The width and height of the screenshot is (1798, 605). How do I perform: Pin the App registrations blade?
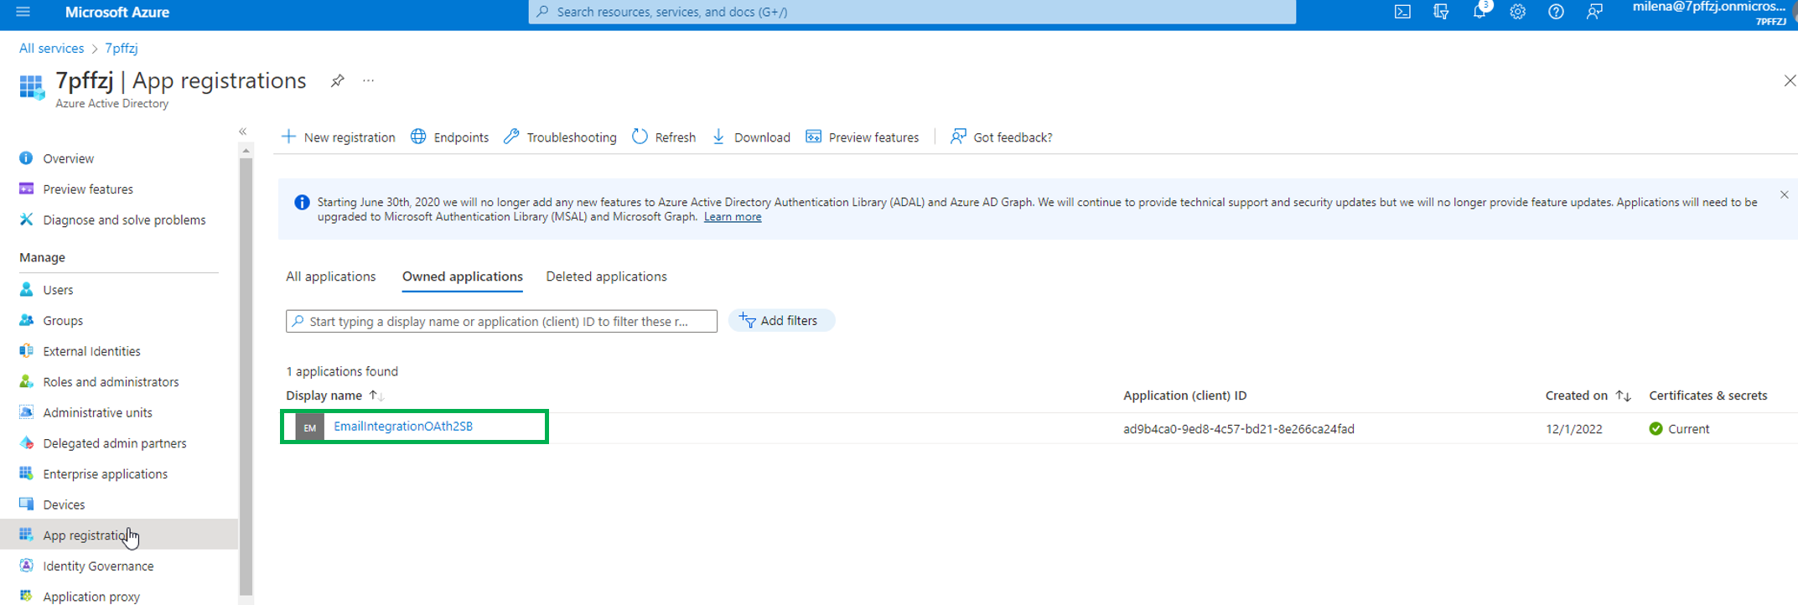337,80
